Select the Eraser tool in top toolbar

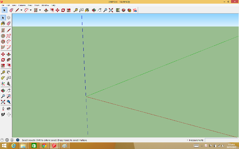point(11,10)
